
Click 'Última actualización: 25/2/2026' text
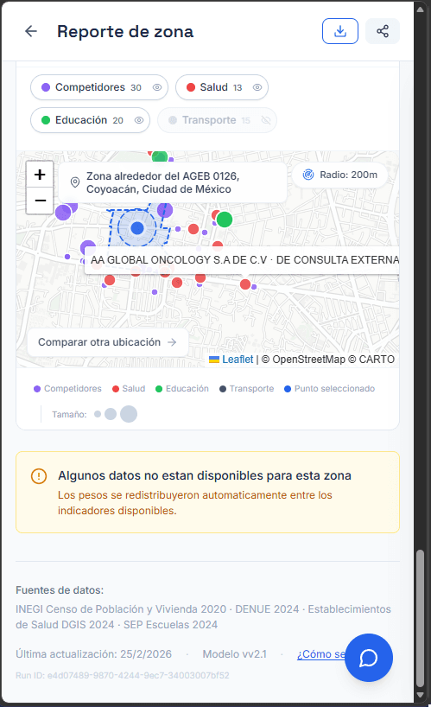[x=93, y=654]
